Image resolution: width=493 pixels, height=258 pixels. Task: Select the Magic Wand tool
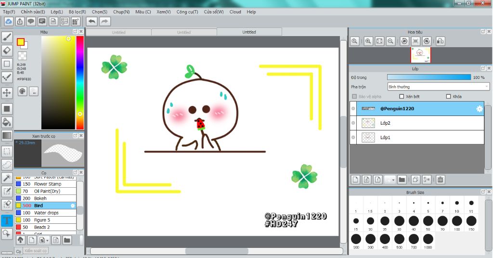click(7, 178)
